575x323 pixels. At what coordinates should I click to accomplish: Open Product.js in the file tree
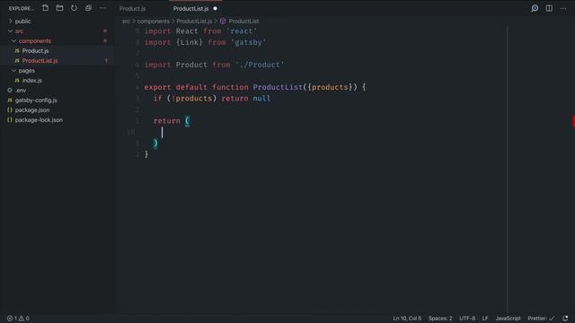tap(35, 51)
